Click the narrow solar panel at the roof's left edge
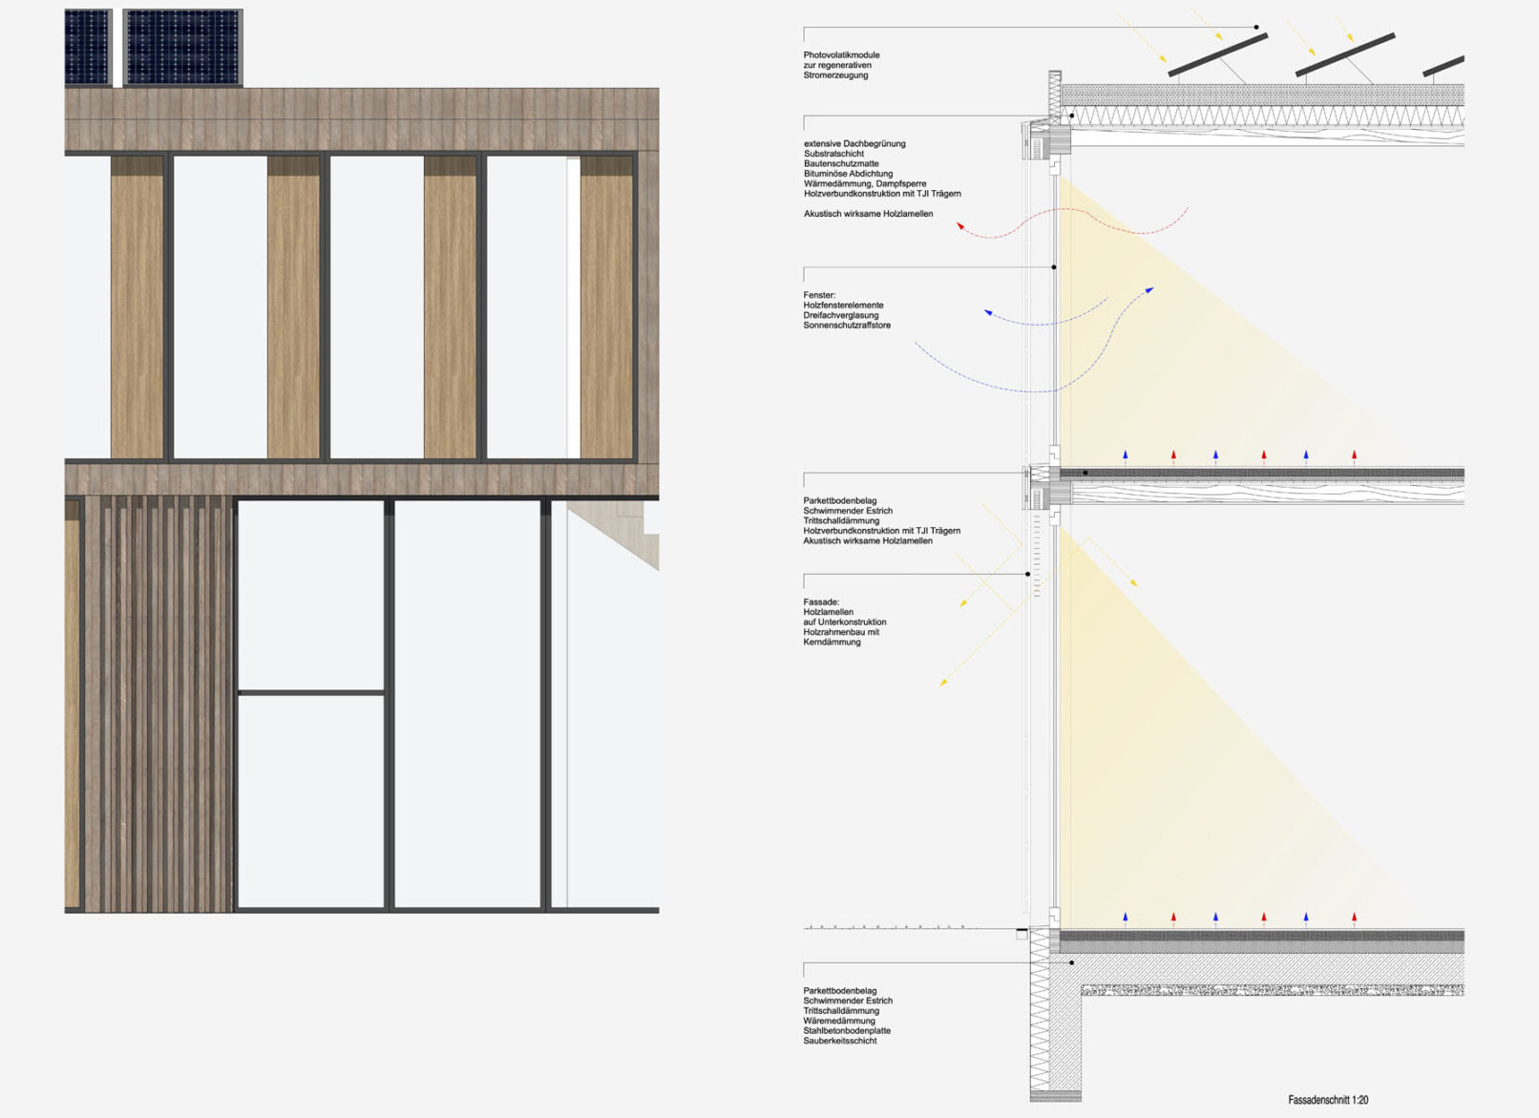This screenshot has height=1118, width=1539. coord(88,48)
